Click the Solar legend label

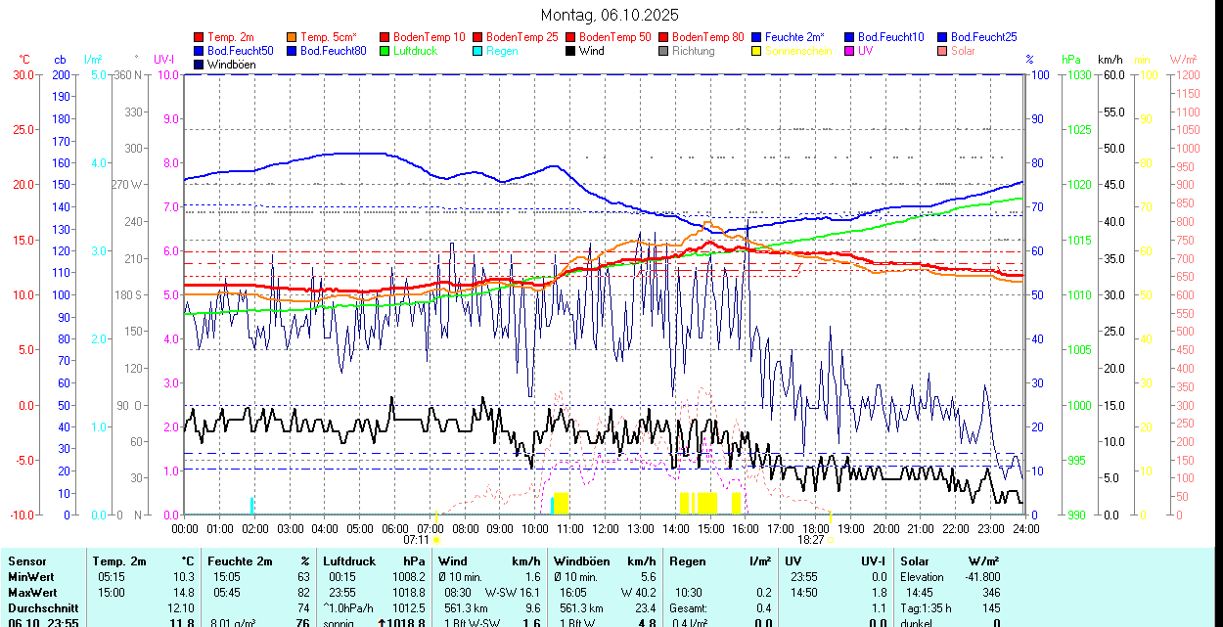[963, 51]
